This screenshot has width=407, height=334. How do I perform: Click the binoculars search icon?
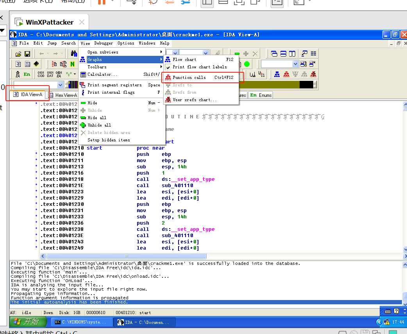click(x=74, y=54)
